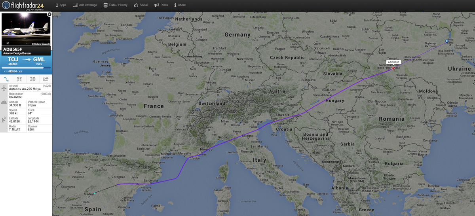Select the red aircraft icon on the map

[393, 68]
